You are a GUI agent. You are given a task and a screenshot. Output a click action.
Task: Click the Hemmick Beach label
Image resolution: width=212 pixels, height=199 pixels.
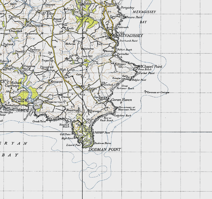tap(65, 126)
